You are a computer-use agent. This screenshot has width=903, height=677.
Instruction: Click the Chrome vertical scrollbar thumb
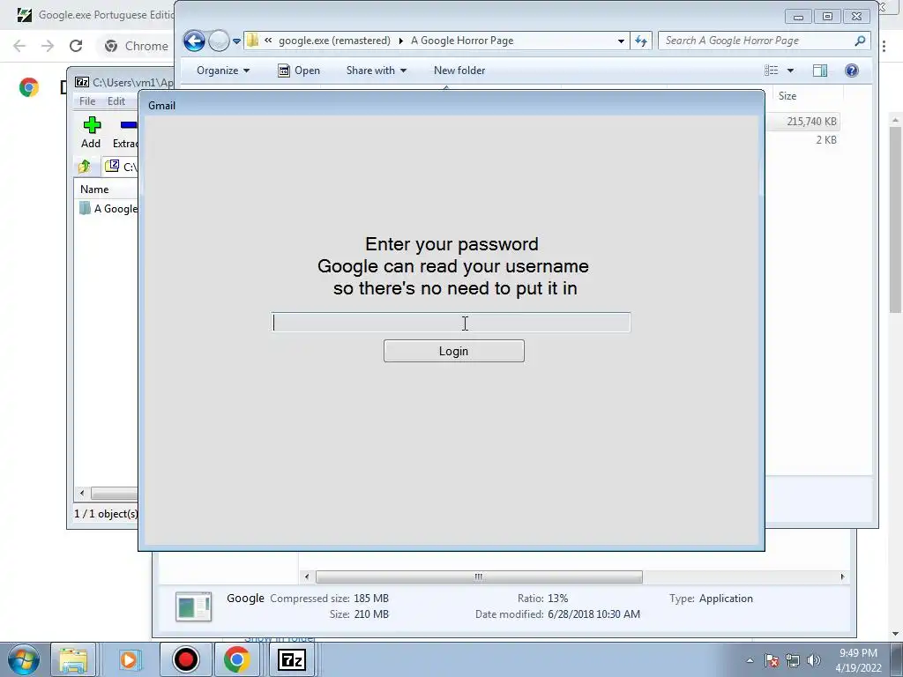click(x=896, y=219)
